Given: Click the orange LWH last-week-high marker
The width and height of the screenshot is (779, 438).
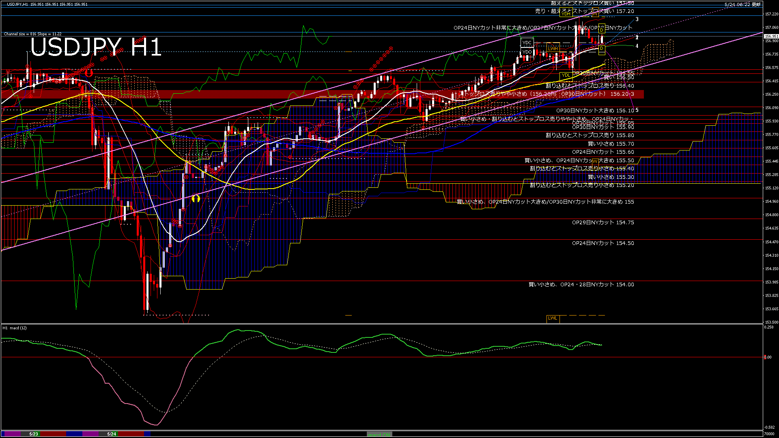Looking at the screenshot, I should pos(553,49).
